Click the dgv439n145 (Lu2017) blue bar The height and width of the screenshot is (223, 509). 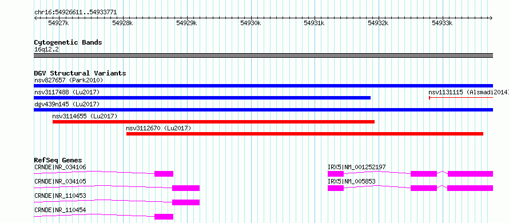tap(263, 110)
